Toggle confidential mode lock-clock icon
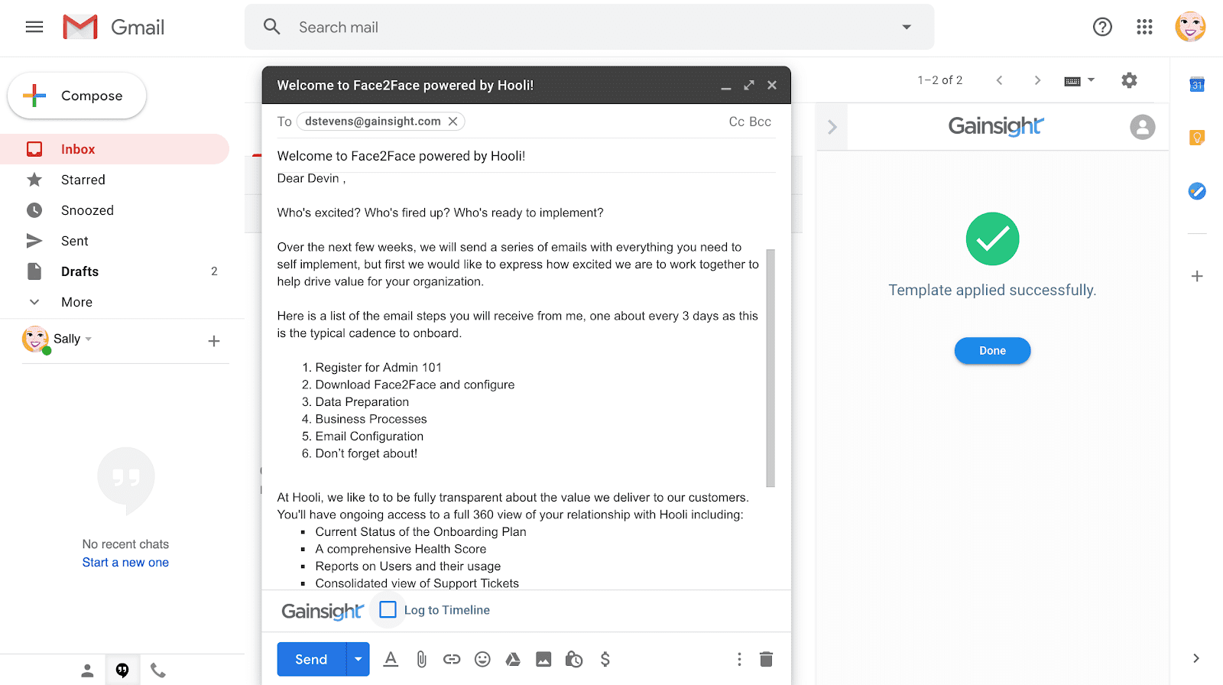This screenshot has height=685, width=1223. coord(574,659)
